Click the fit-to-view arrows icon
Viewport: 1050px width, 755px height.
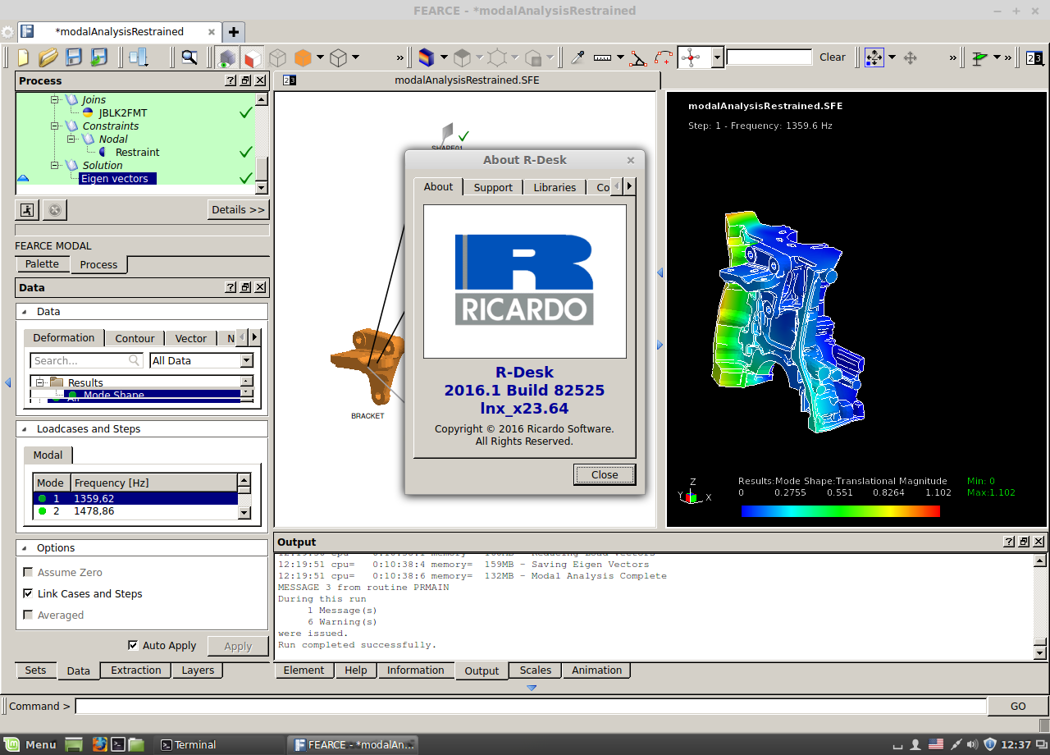tap(874, 57)
